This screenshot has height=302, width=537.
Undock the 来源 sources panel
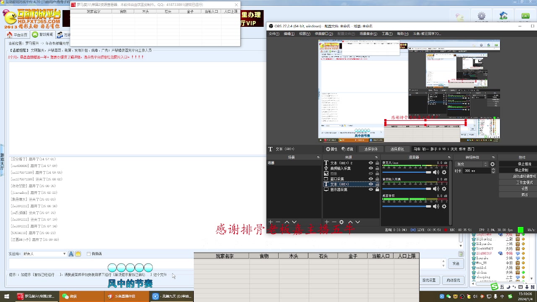[x=376, y=157]
